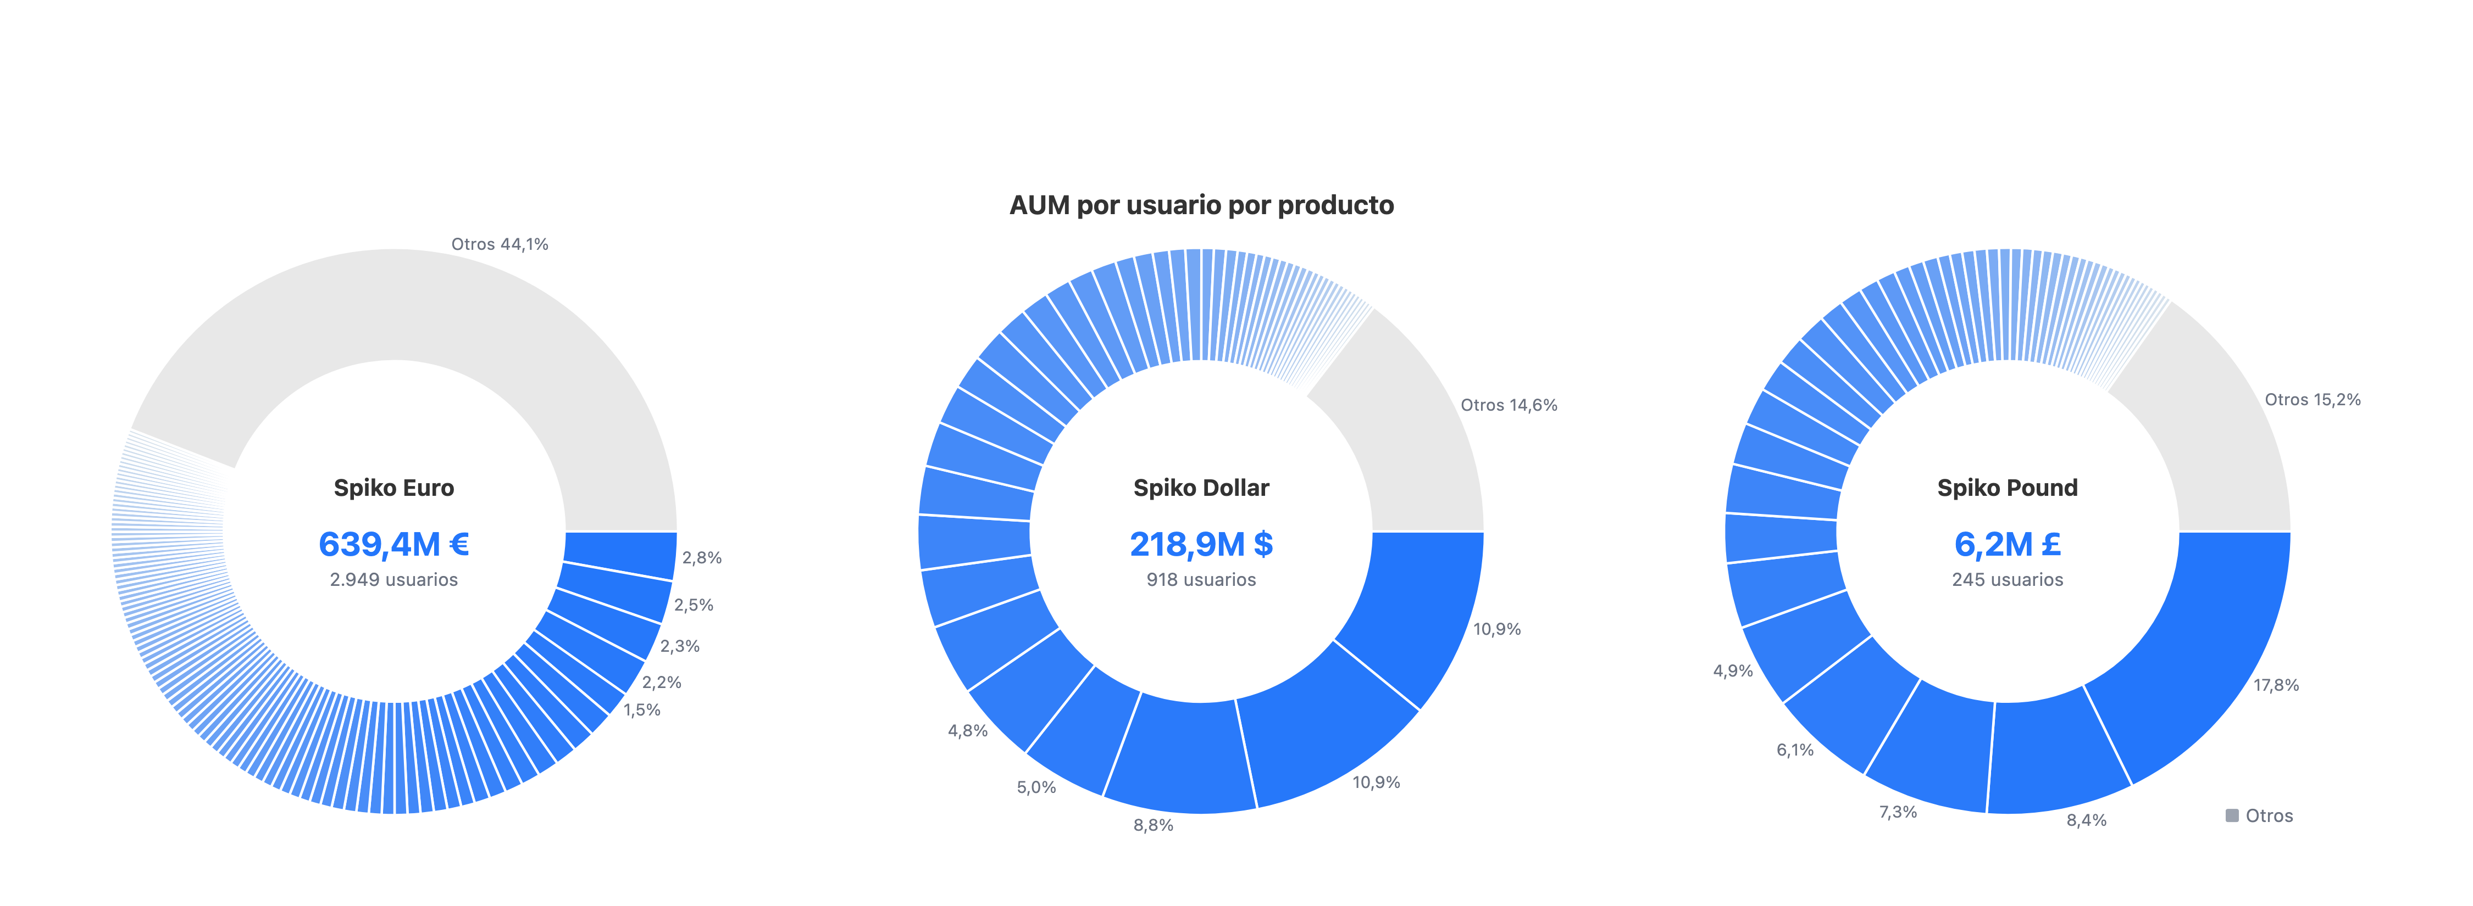Click the 2,3% segment in Spiko Euro
The width and height of the screenshot is (2473, 906).
pyautogui.click(x=601, y=622)
